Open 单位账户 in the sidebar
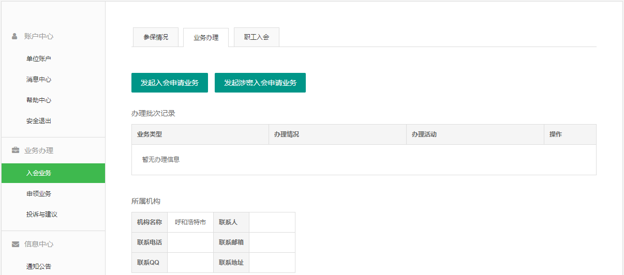624x275 pixels. coord(39,59)
